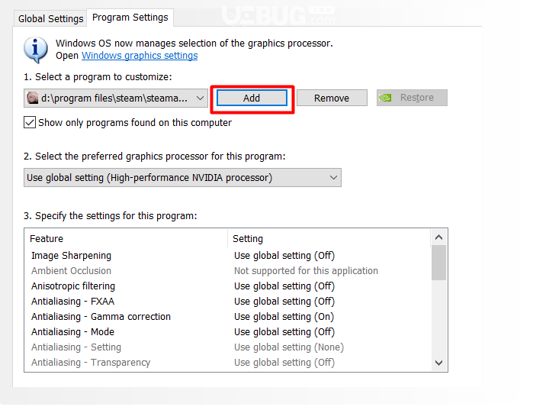This screenshot has height=410, width=533.
Task: Select Antialiasing - Gamma correction row
Action: point(227,317)
